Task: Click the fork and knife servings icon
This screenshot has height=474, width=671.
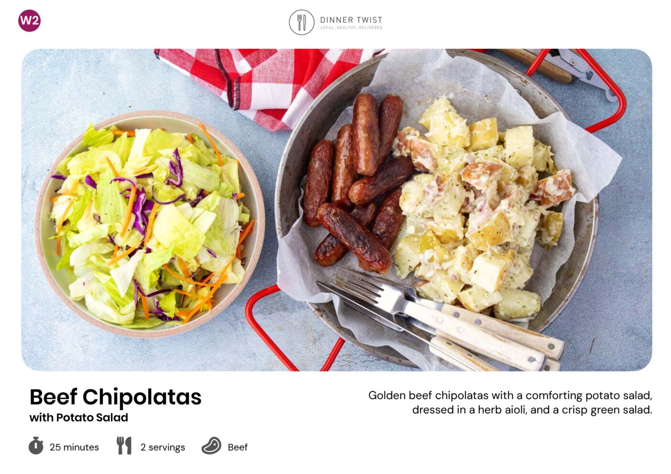Action: coord(124,445)
